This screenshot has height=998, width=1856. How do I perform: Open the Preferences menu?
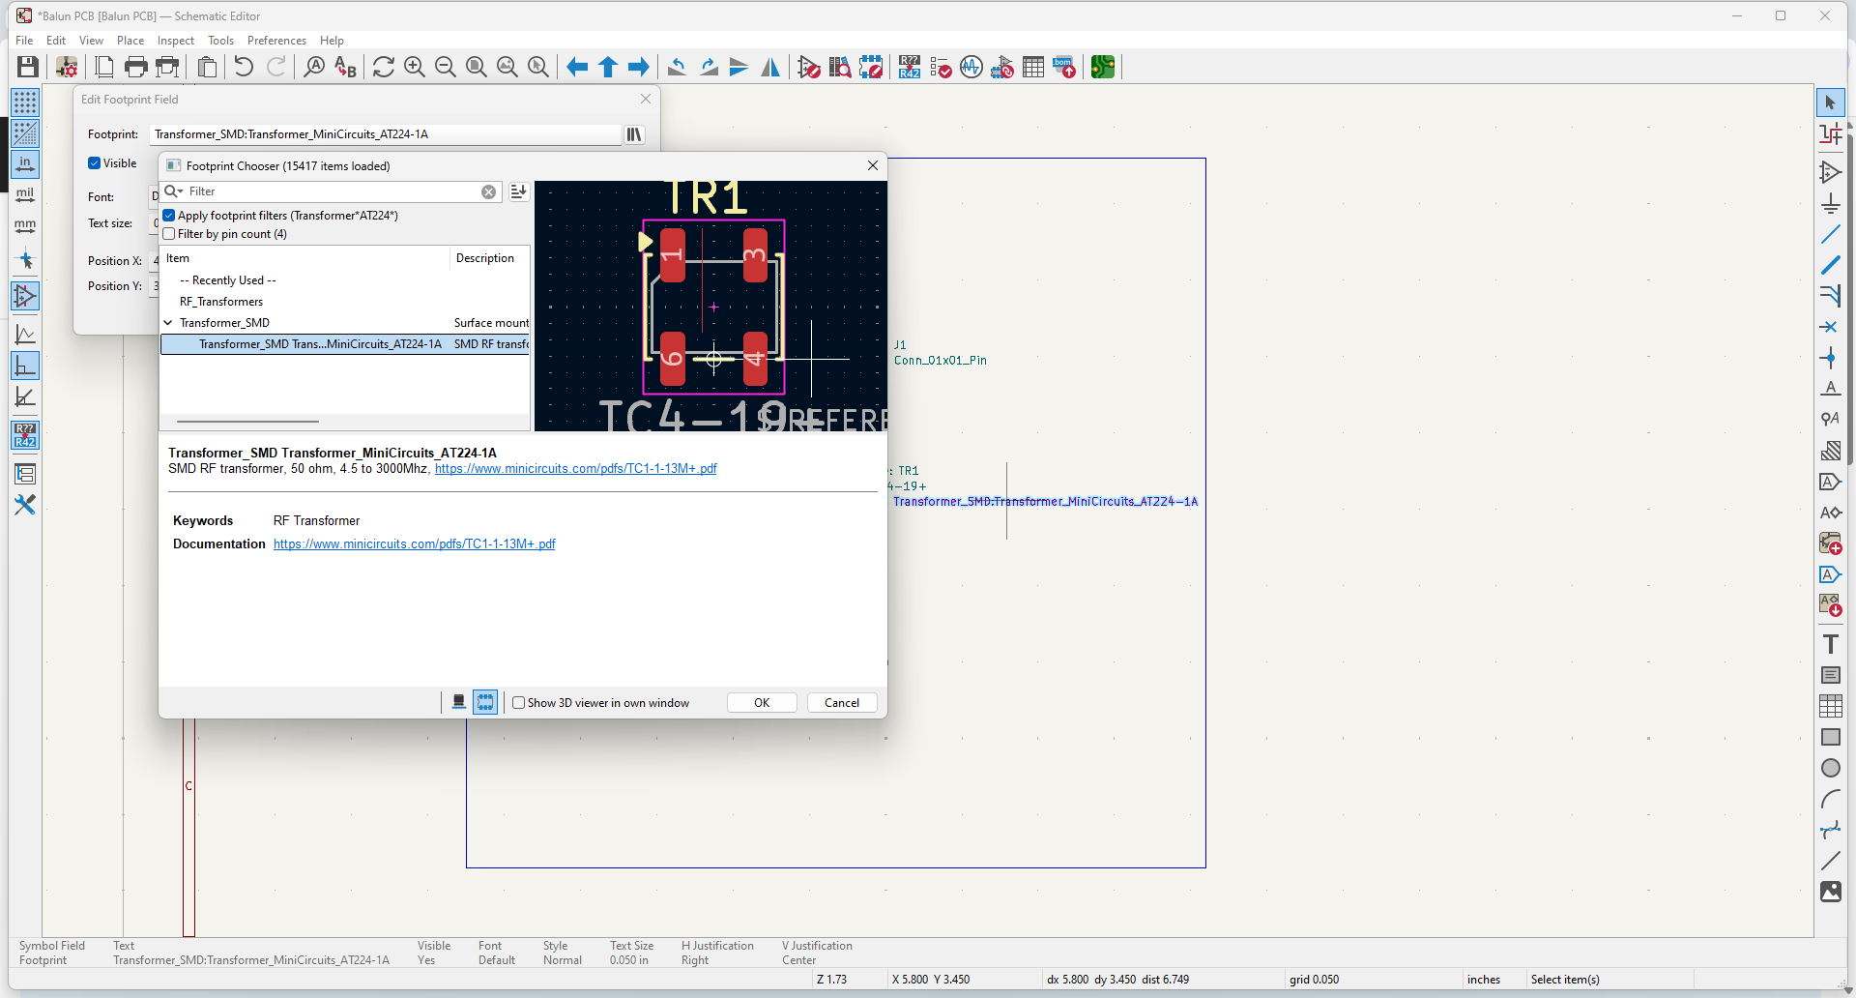276,41
